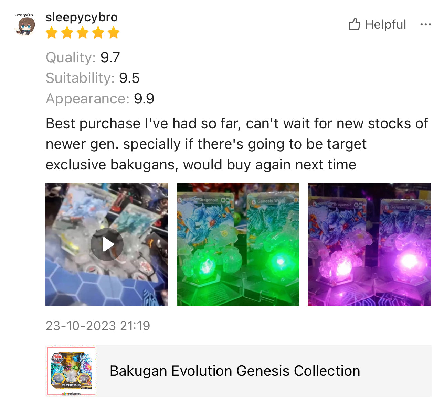The width and height of the screenshot is (444, 406).
Task: Click the first gold rating star
Action: tap(52, 33)
